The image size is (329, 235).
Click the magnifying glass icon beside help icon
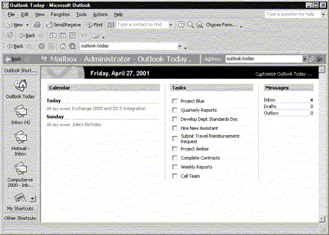coord(190,25)
